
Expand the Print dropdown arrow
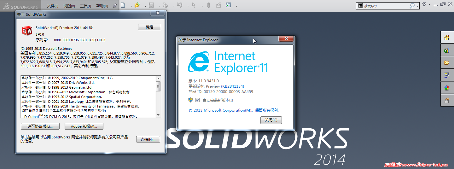pyautogui.click(x=174, y=6)
